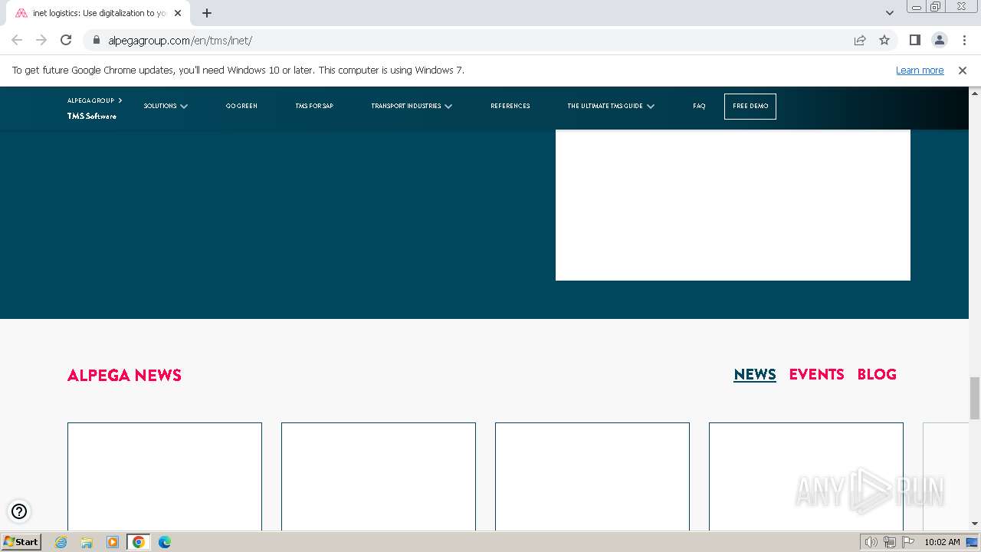Open the network tray icon
981x552 pixels.
(890, 542)
